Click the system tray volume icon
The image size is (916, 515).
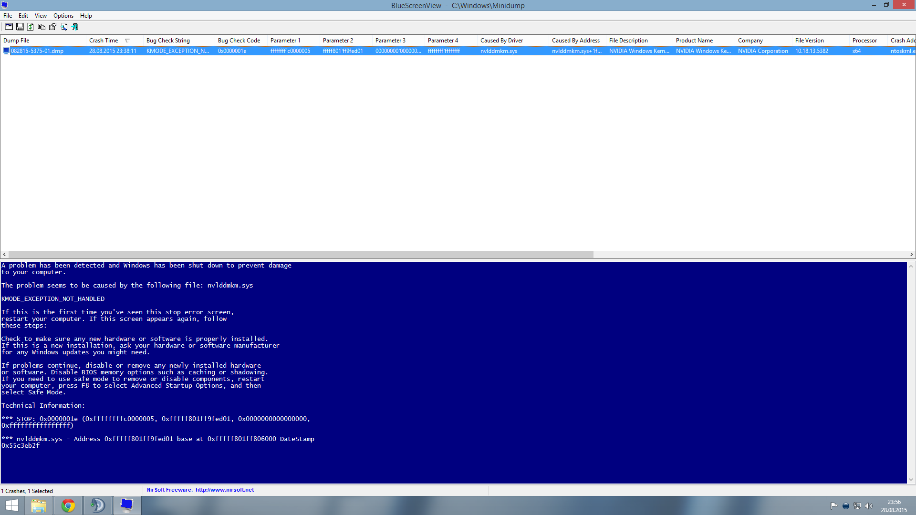pos(869,506)
